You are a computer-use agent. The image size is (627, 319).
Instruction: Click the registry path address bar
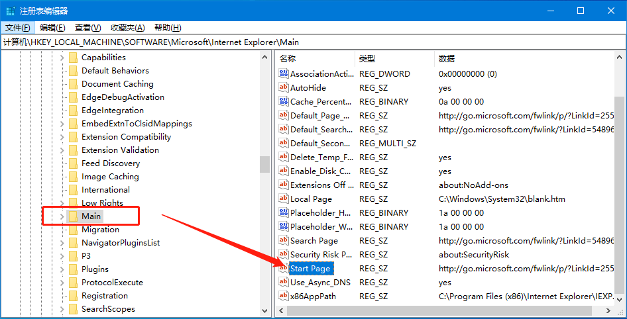pos(313,42)
